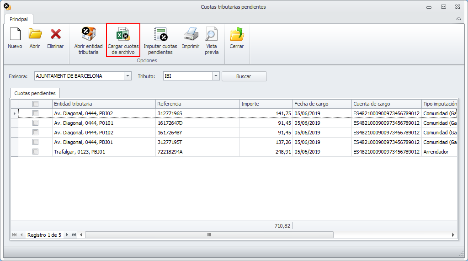Sort by Tipo imputación column header

click(439, 104)
